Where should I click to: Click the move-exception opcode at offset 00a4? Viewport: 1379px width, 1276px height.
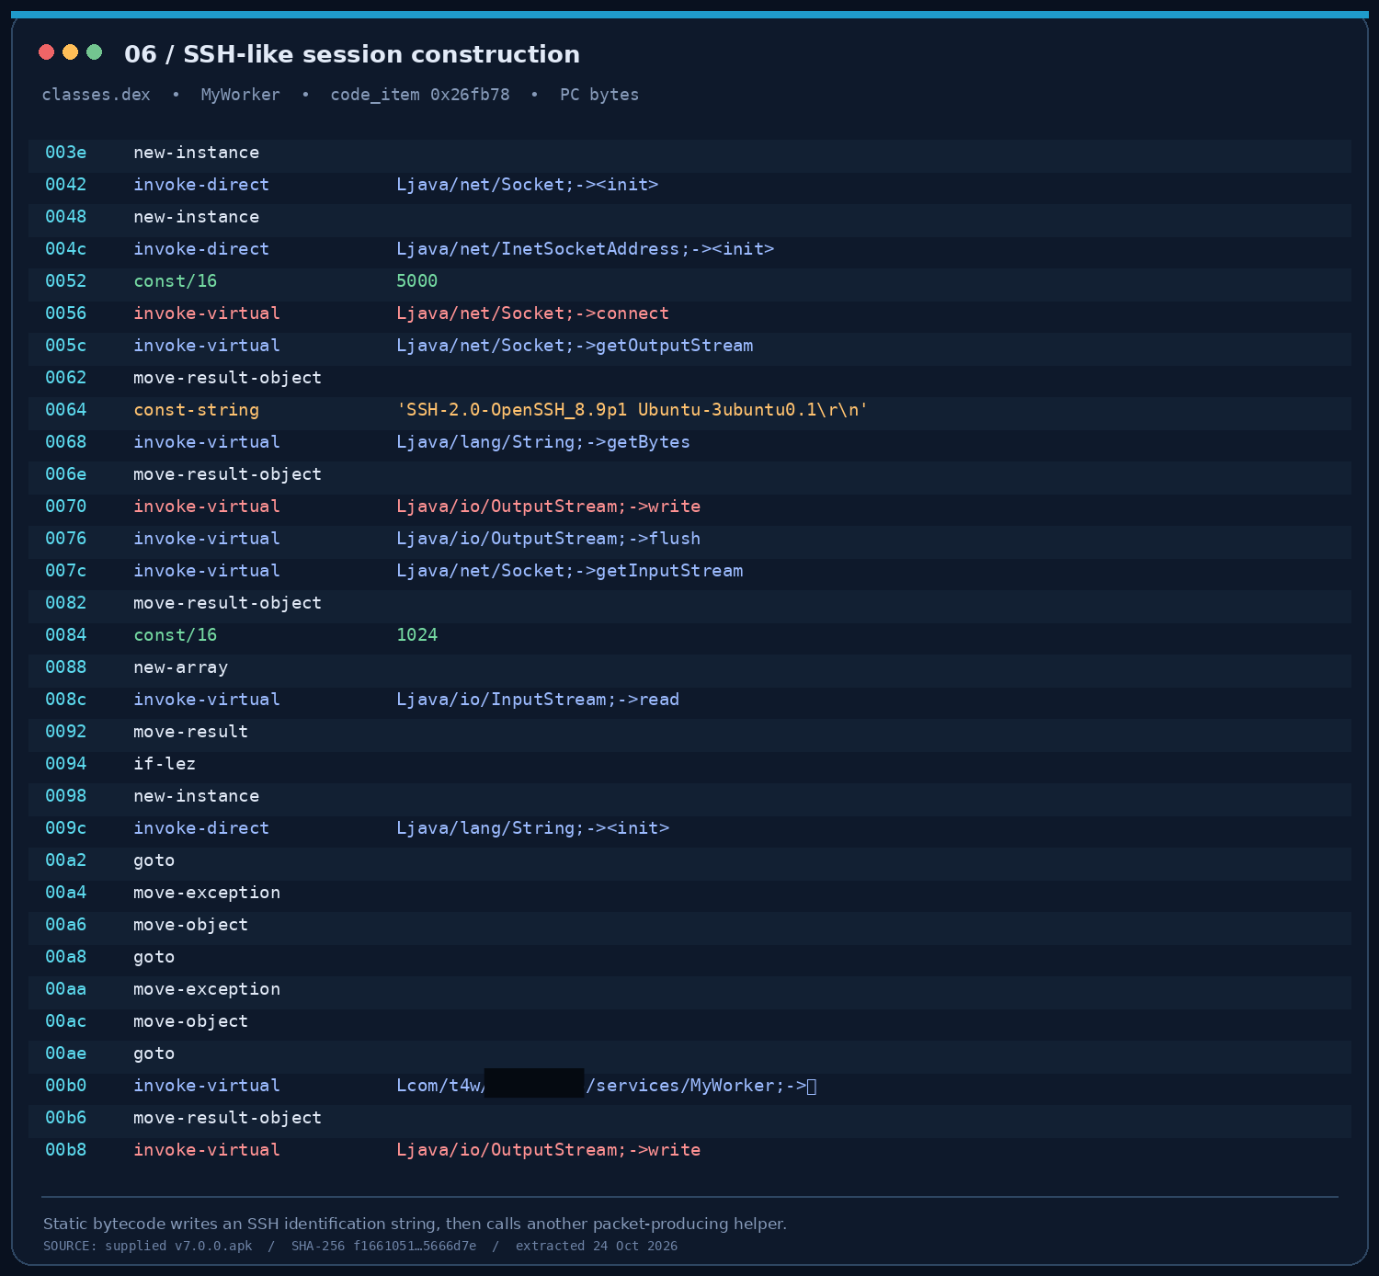point(207,893)
